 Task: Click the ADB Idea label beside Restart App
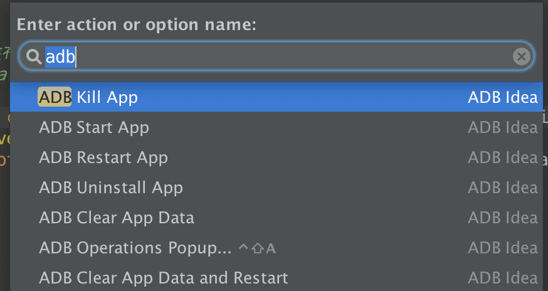(502, 157)
